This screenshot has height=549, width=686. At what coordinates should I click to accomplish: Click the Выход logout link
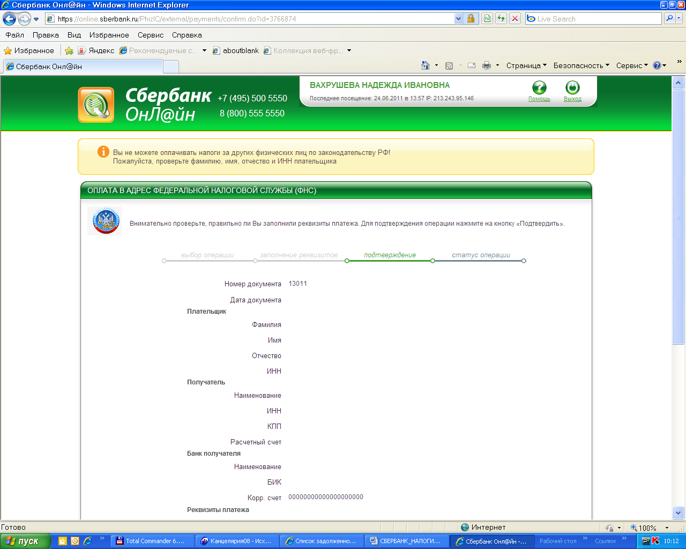[572, 99]
